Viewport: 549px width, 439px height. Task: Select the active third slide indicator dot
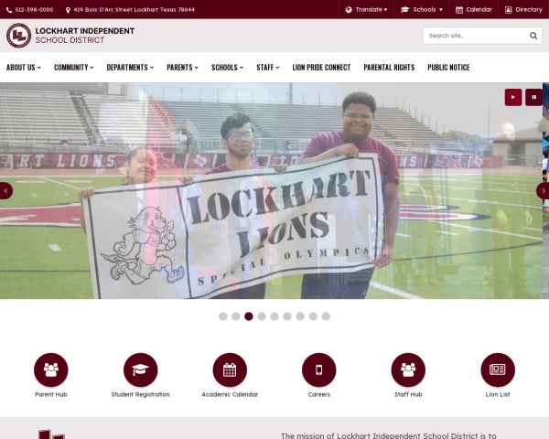(x=249, y=316)
